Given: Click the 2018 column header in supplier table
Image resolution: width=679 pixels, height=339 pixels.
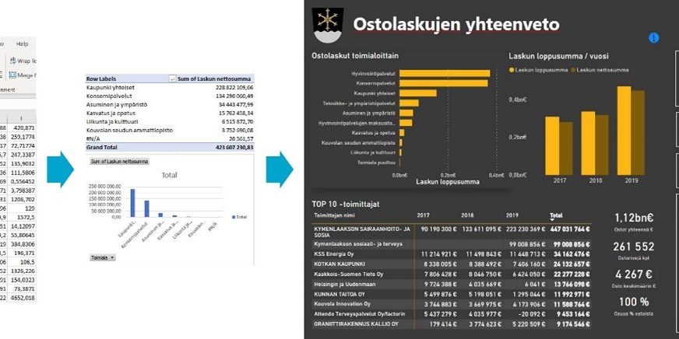Looking at the screenshot, I should click(467, 215).
